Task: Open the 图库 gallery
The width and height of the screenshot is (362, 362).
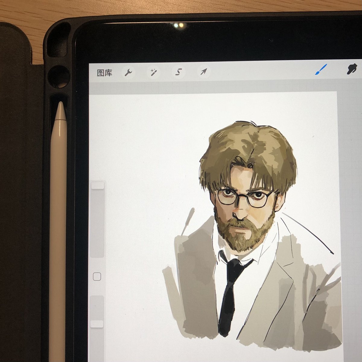Action: pyautogui.click(x=104, y=73)
